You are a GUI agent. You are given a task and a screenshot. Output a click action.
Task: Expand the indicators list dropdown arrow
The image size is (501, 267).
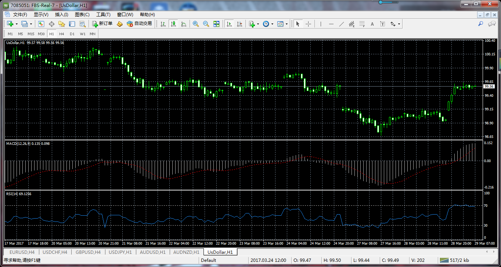pyautogui.click(x=258, y=24)
